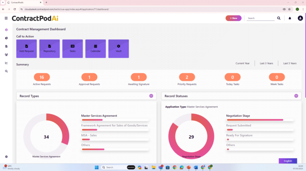Open the Awaiting Signature counter badge
The height and width of the screenshot is (171, 306).
pyautogui.click(x=139, y=77)
